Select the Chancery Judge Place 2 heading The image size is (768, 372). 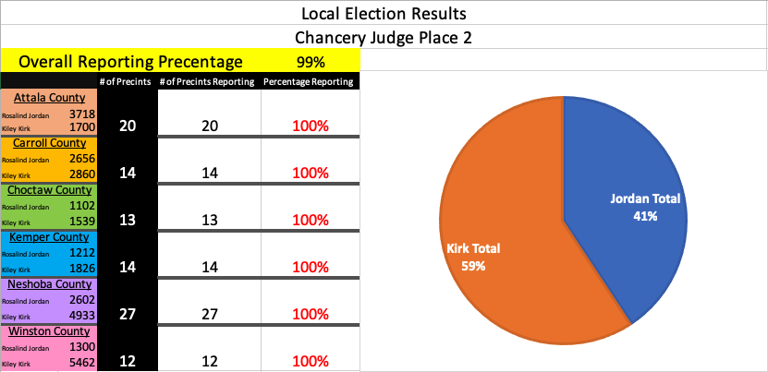[384, 38]
